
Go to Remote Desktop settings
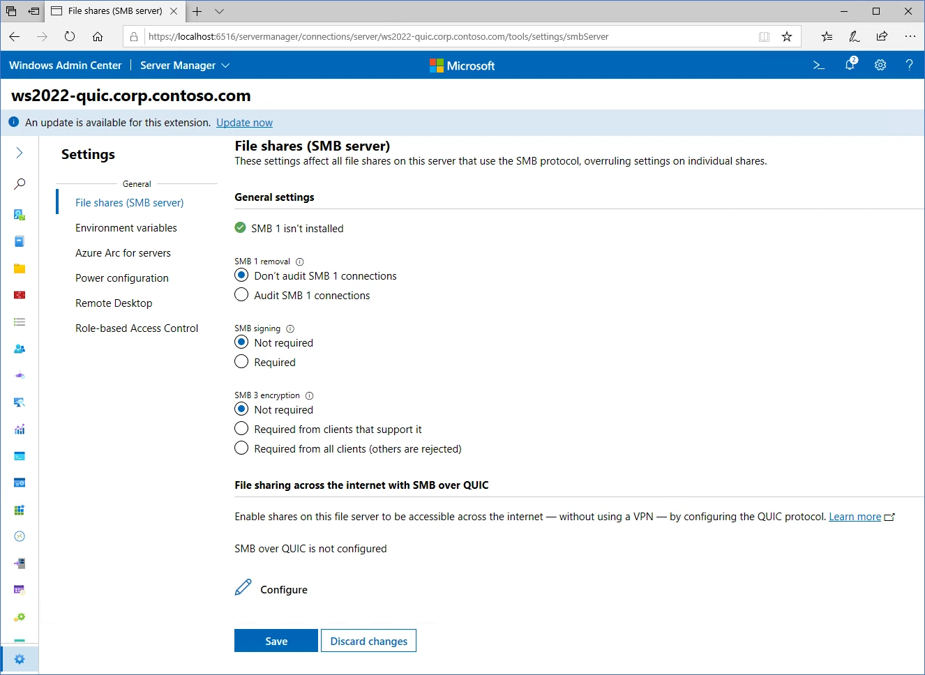click(x=114, y=303)
